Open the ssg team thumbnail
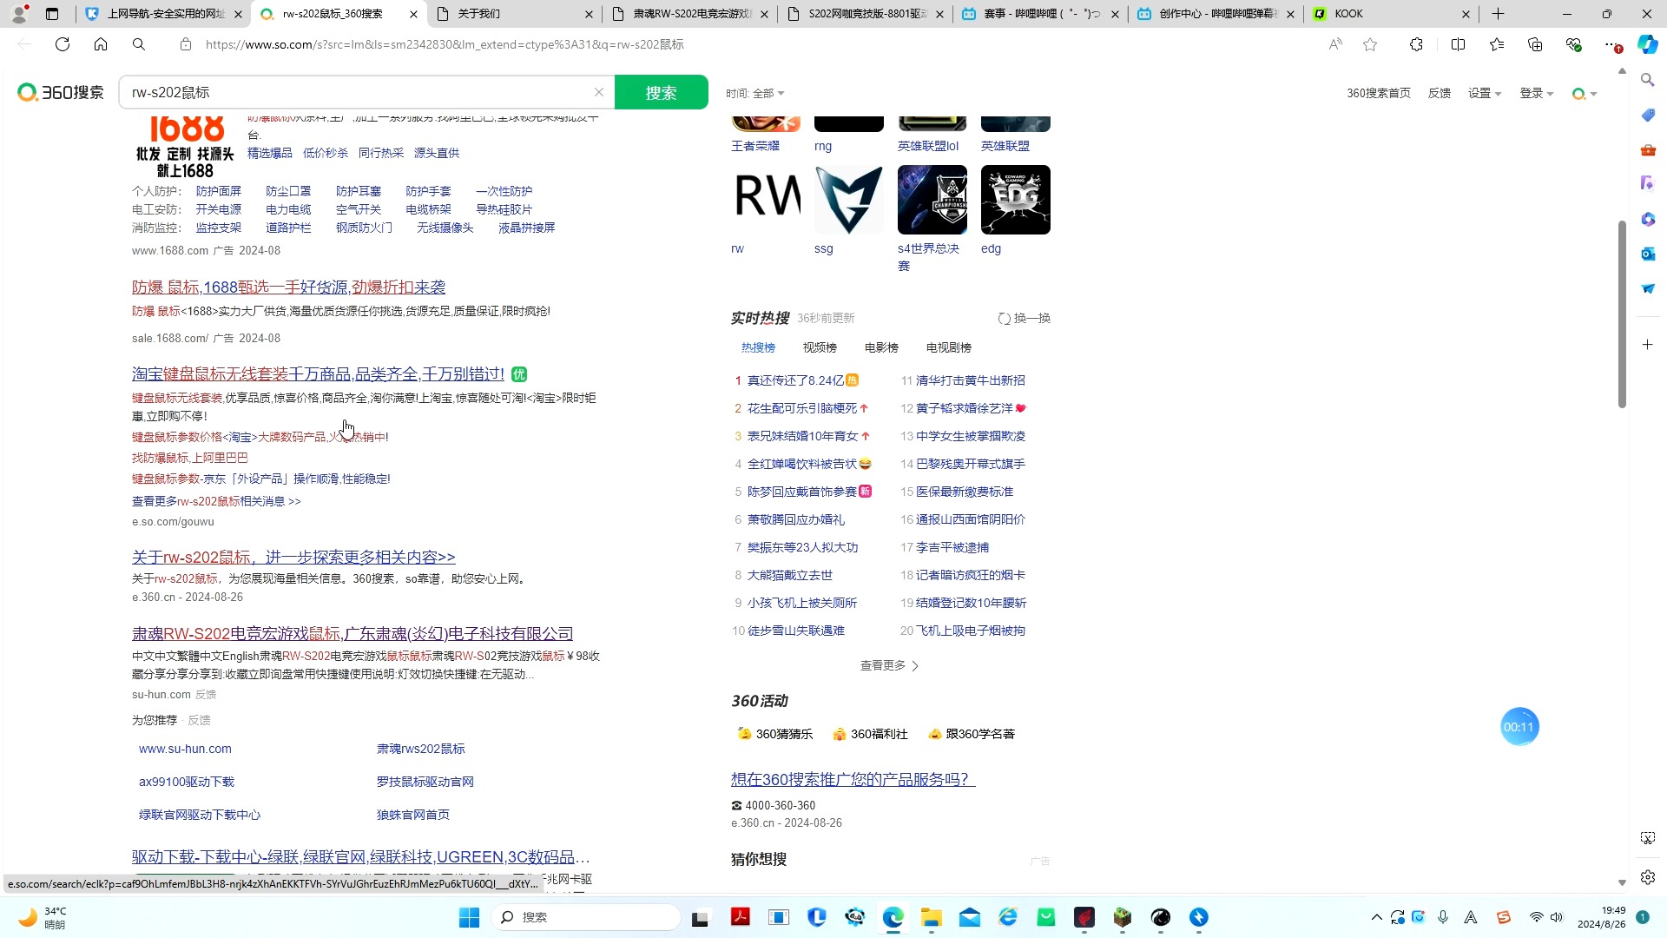 click(x=849, y=200)
